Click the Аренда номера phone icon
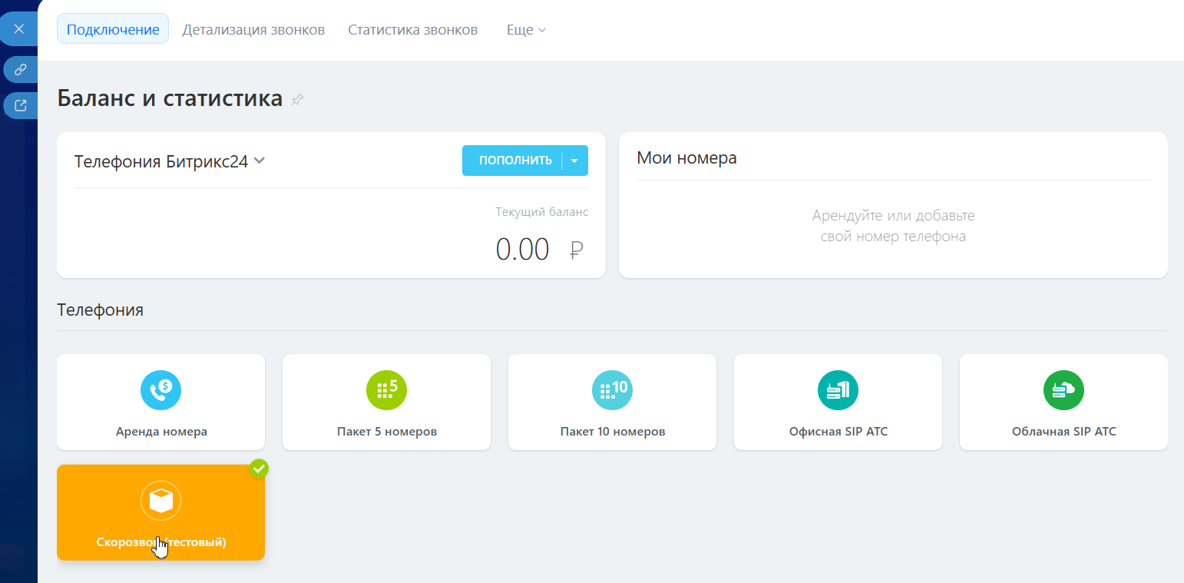This screenshot has width=1184, height=583. tap(160, 391)
